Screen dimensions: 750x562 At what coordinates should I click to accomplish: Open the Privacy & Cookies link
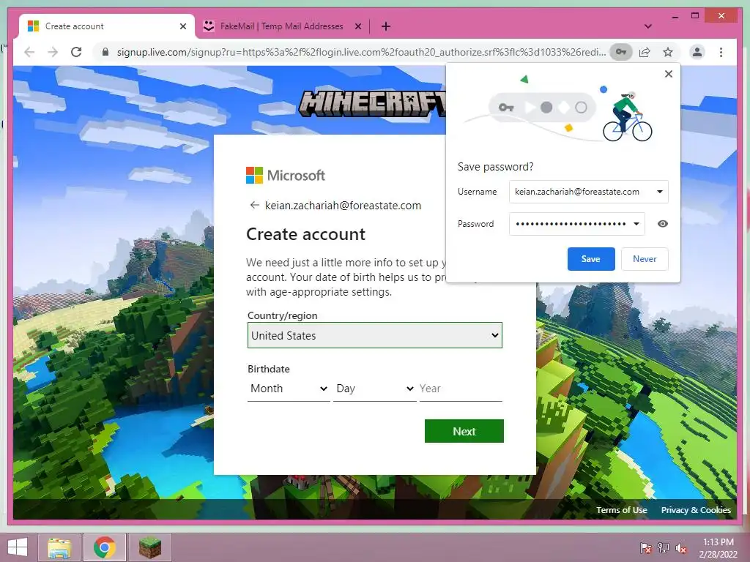[x=696, y=510]
